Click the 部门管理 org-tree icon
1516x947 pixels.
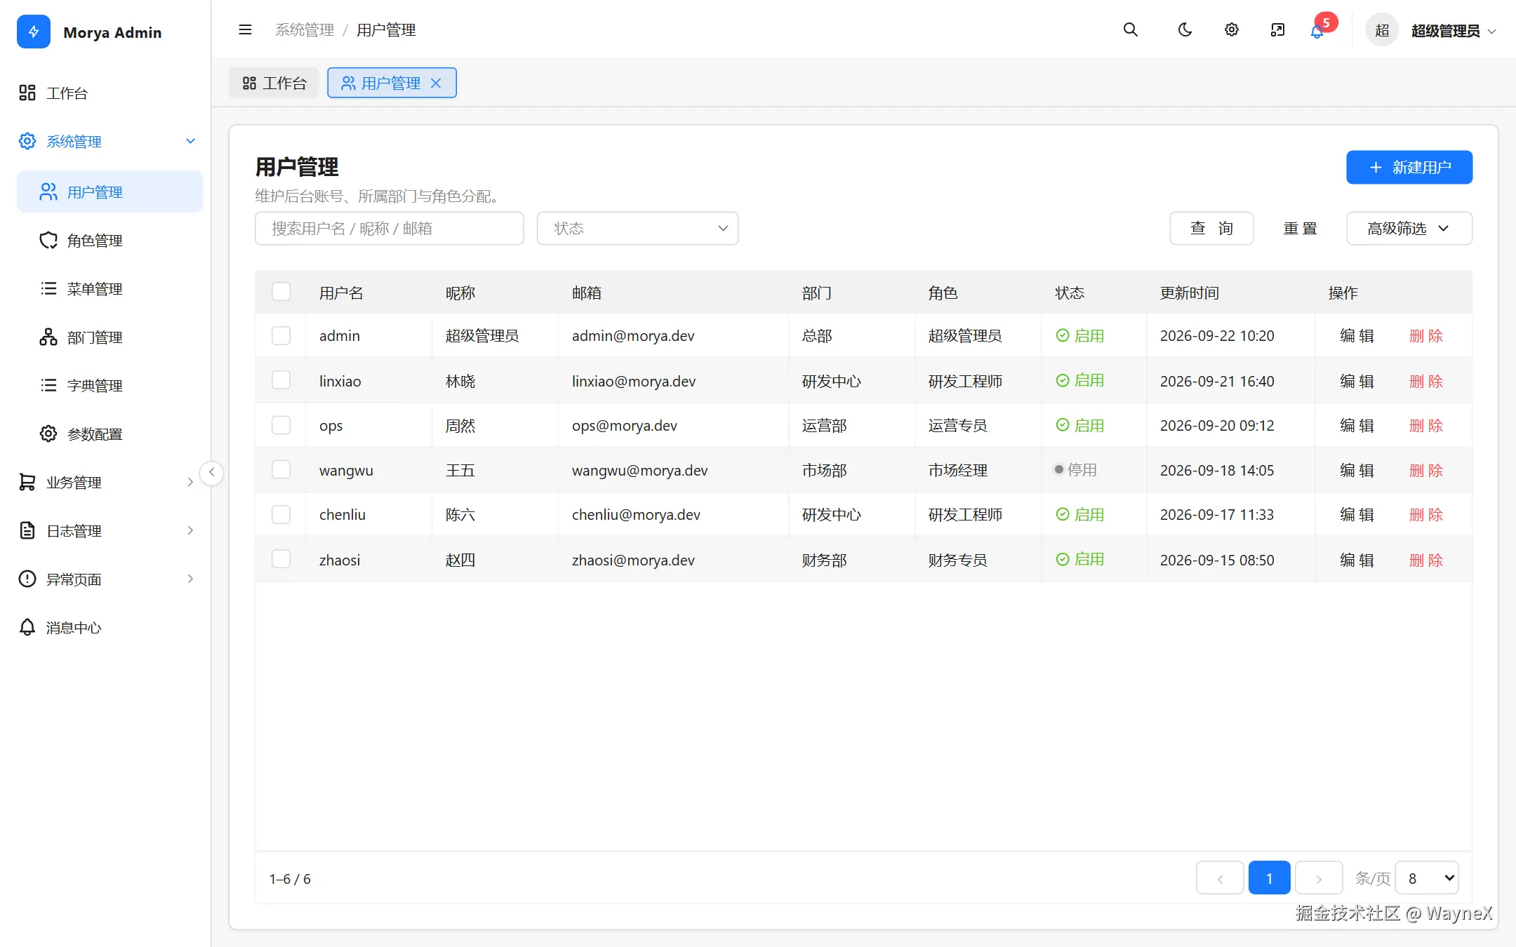coord(48,337)
